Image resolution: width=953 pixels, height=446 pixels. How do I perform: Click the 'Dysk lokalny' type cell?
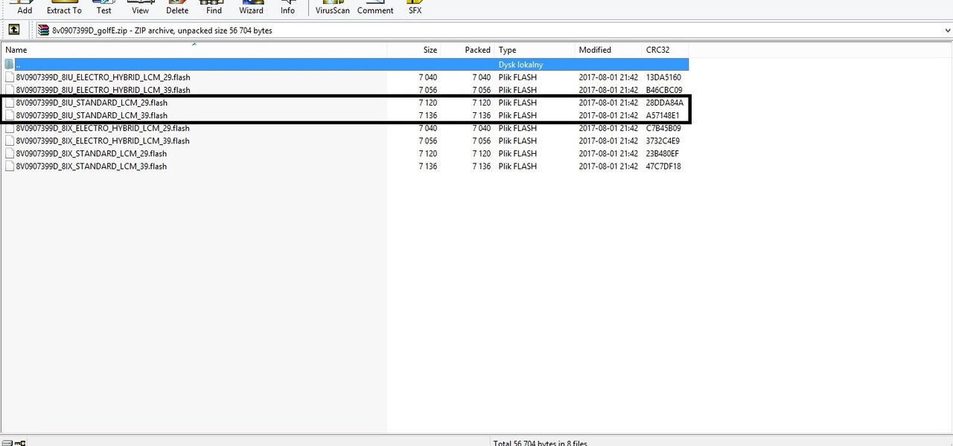click(x=520, y=65)
